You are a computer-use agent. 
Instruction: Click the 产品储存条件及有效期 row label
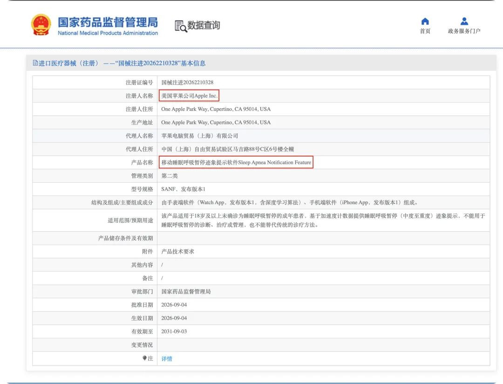pyautogui.click(x=126, y=238)
